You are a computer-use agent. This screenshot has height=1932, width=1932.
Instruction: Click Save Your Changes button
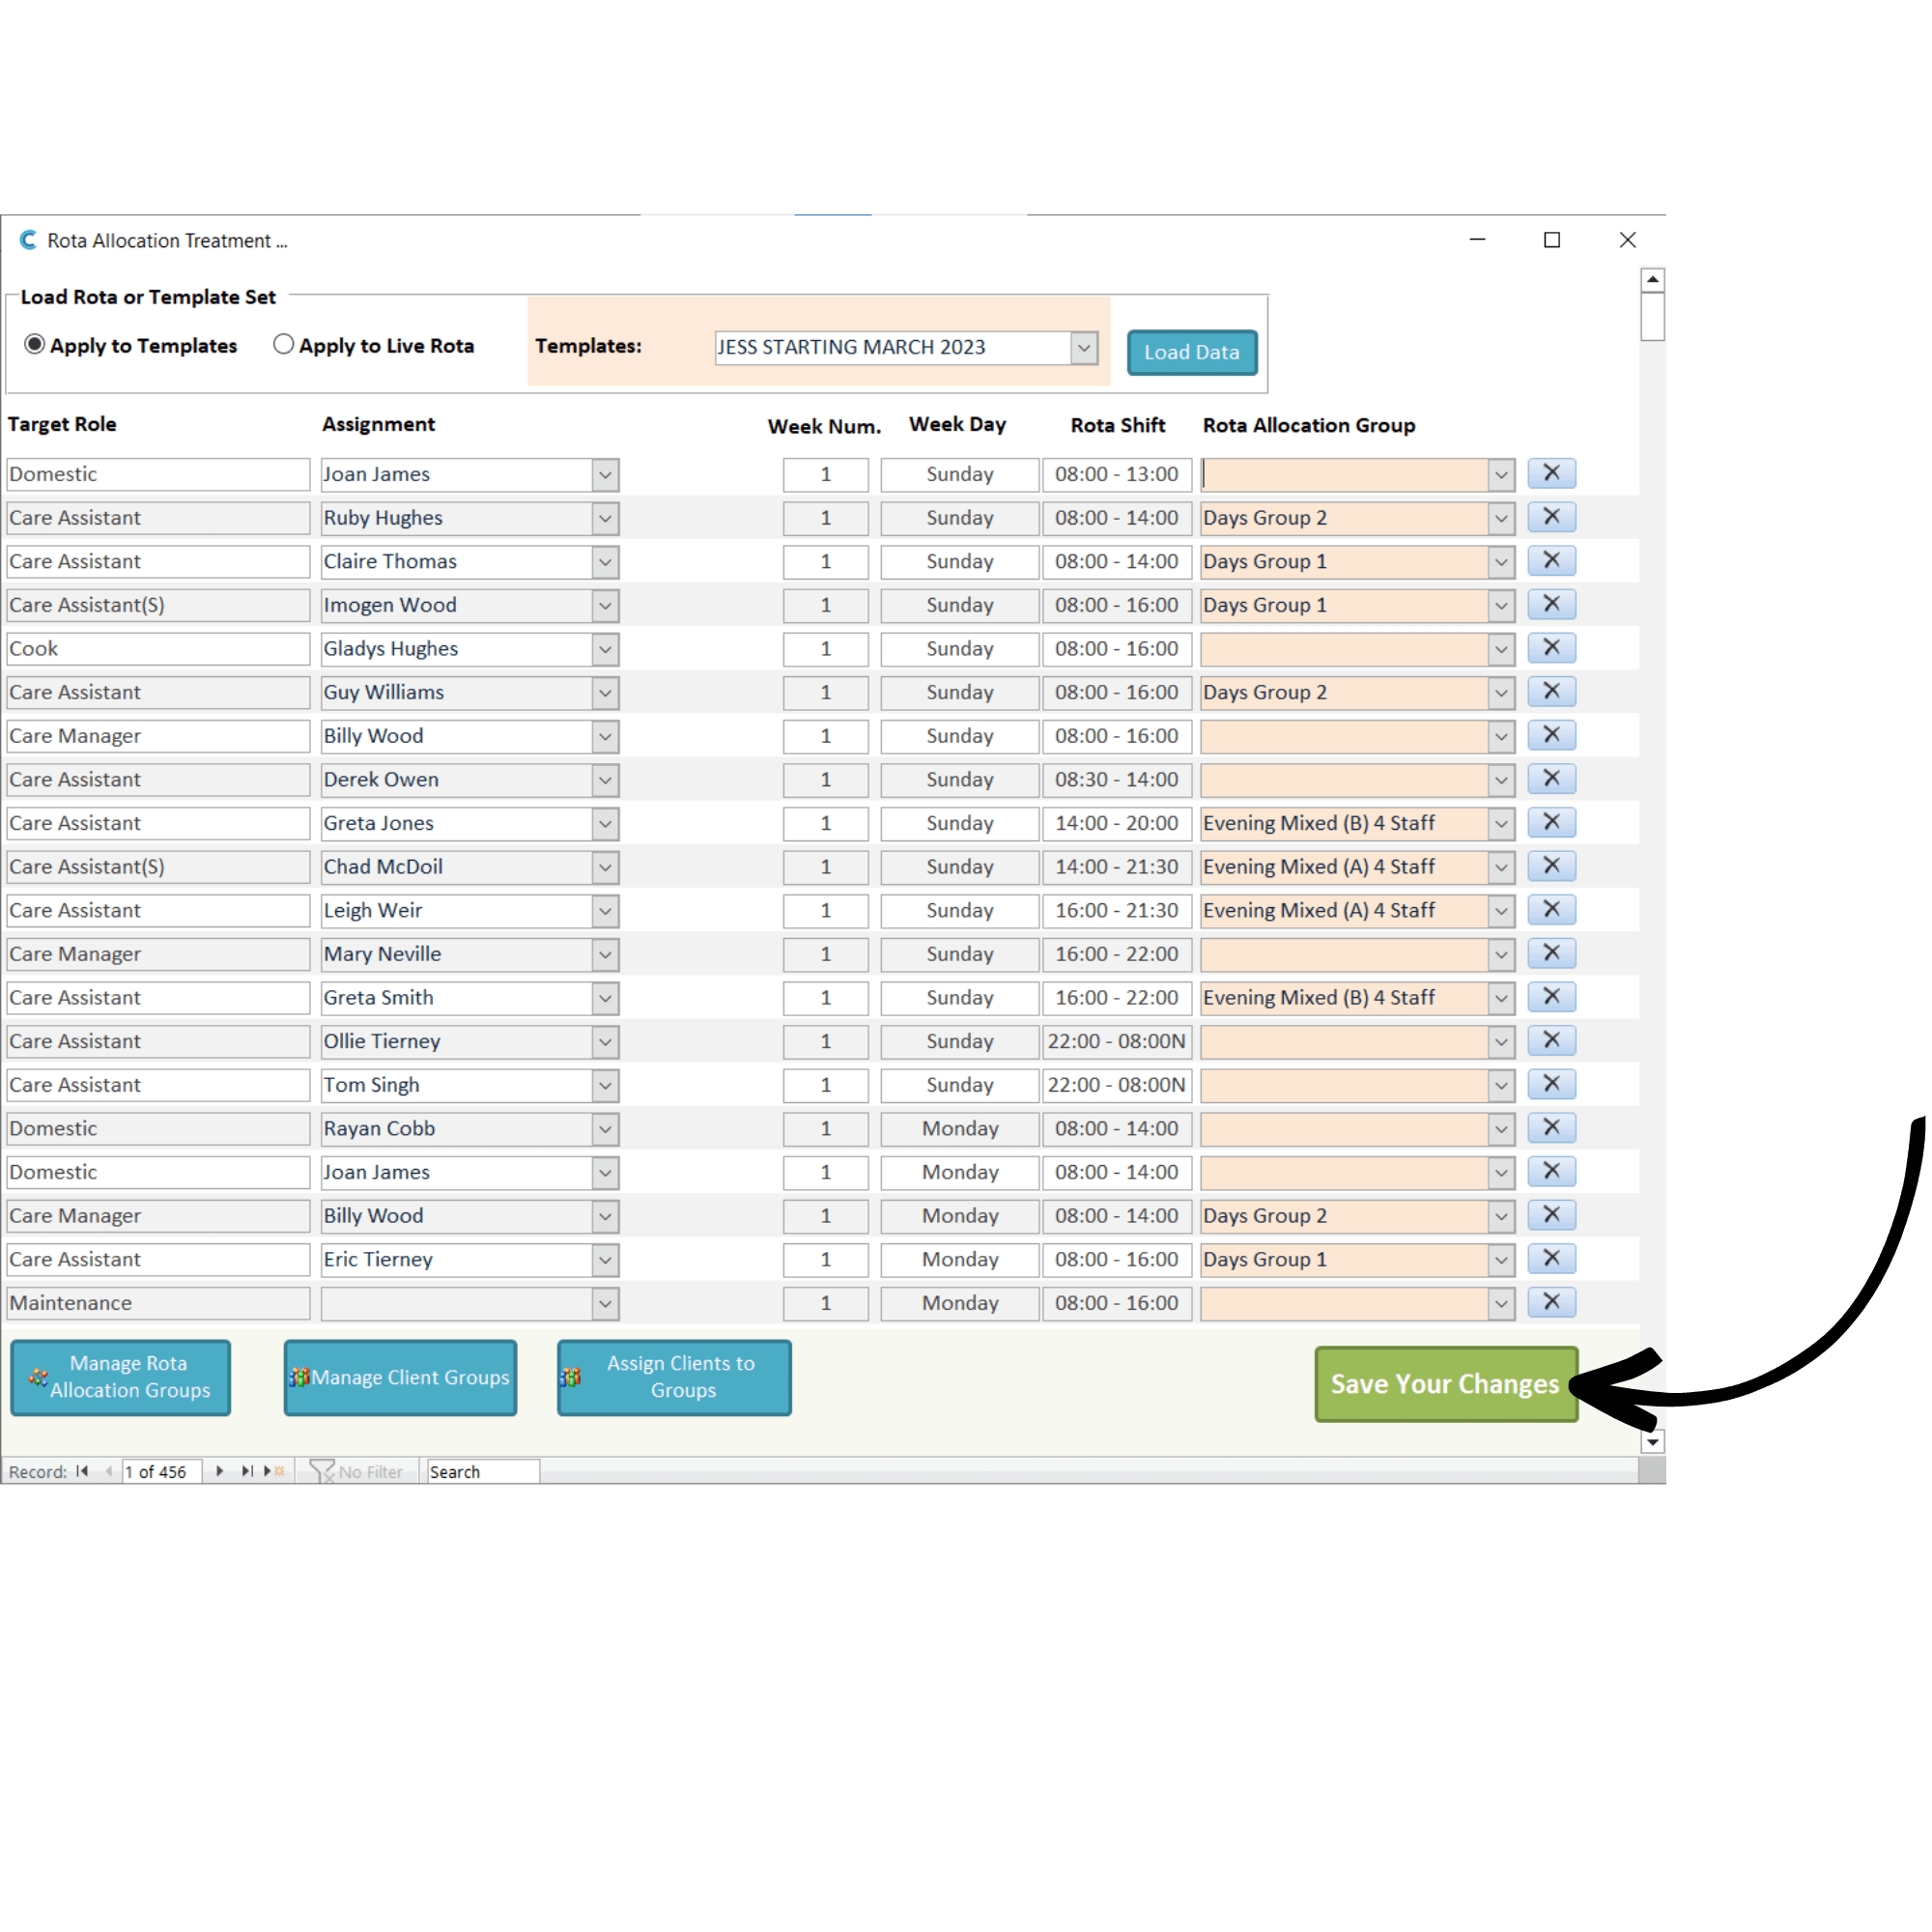pos(1445,1383)
